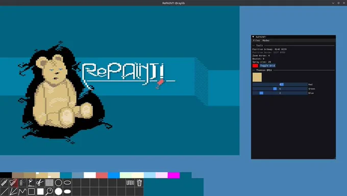The height and width of the screenshot is (196, 347).
Task: Click the red color box beside Toggle Grid
Action: (x=255, y=66)
